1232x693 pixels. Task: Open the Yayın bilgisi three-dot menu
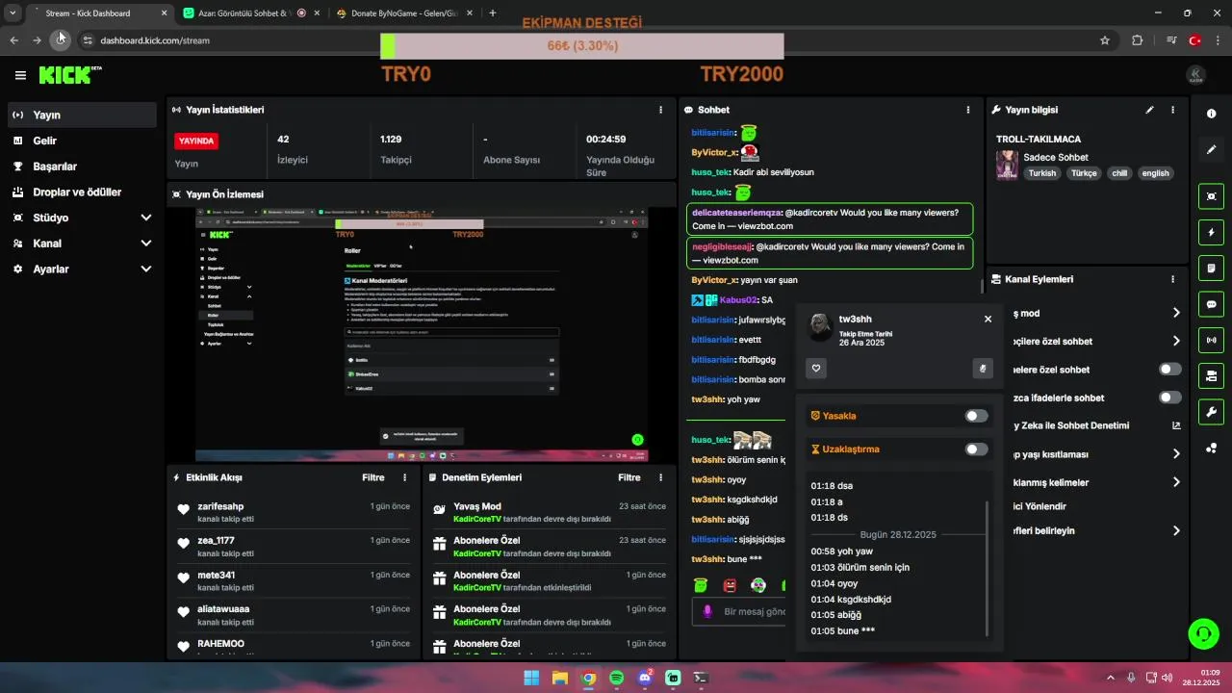(x=1172, y=110)
